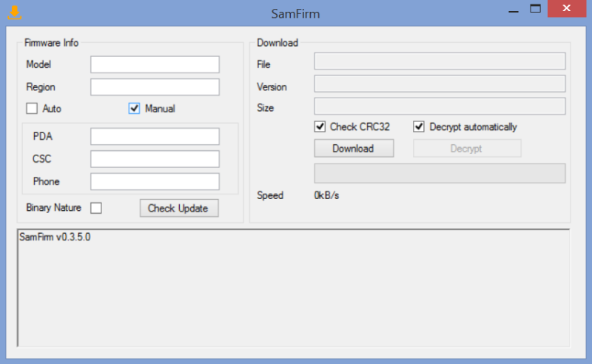Click the greyed-out Decrypt button
Screen dimensions: 592x364
coord(467,149)
